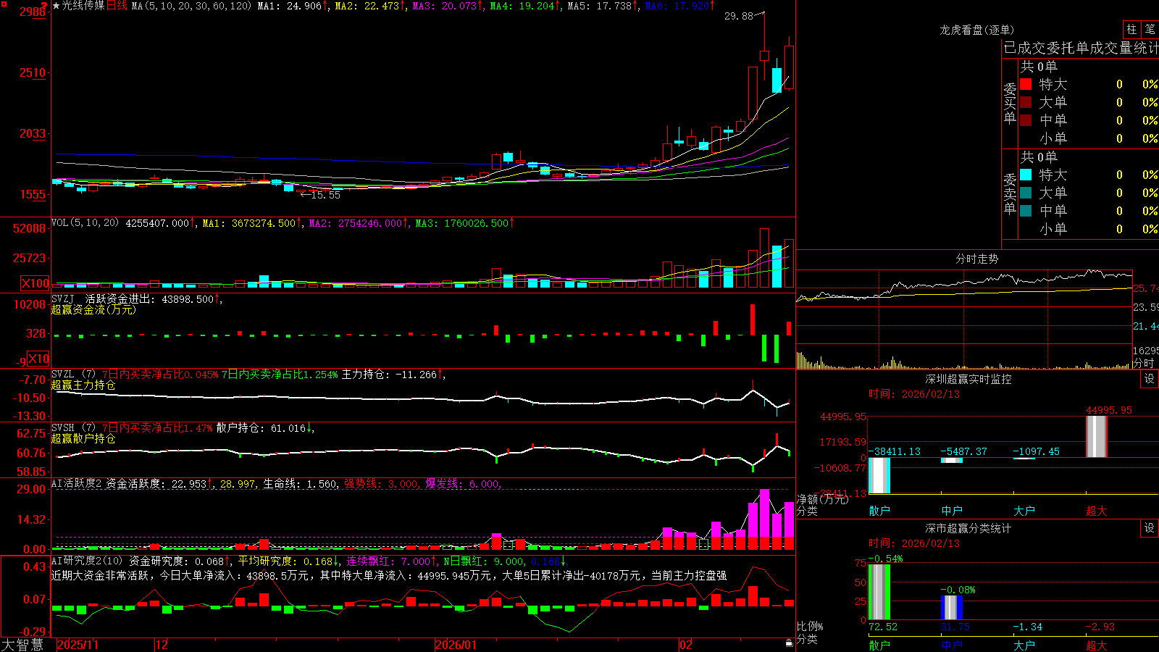The image size is (1159, 652).
Task: Click the 超赢资金流(万元) label
Action: (93, 309)
